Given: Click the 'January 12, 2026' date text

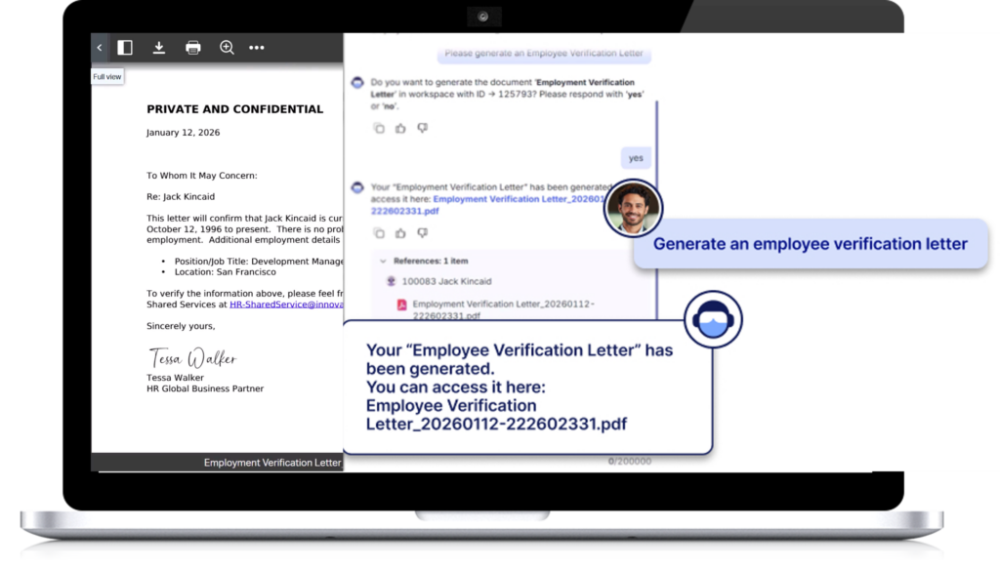Looking at the screenshot, I should (183, 133).
